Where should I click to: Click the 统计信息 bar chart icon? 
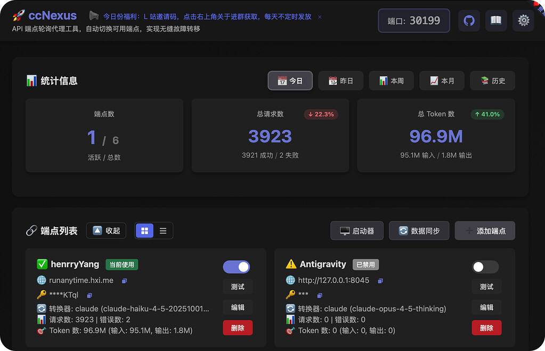pyautogui.click(x=31, y=81)
